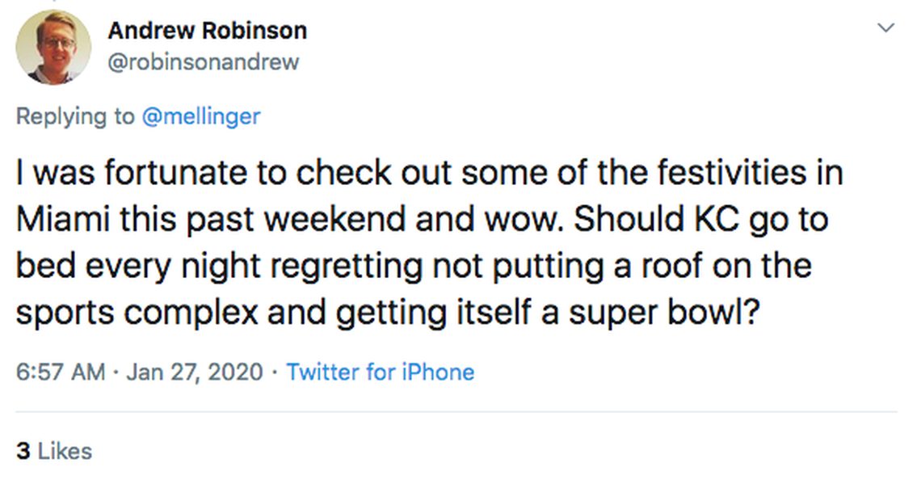This screenshot has height=484, width=921.
Task: Open the Twitter for iPhone source link
Action: (x=380, y=372)
